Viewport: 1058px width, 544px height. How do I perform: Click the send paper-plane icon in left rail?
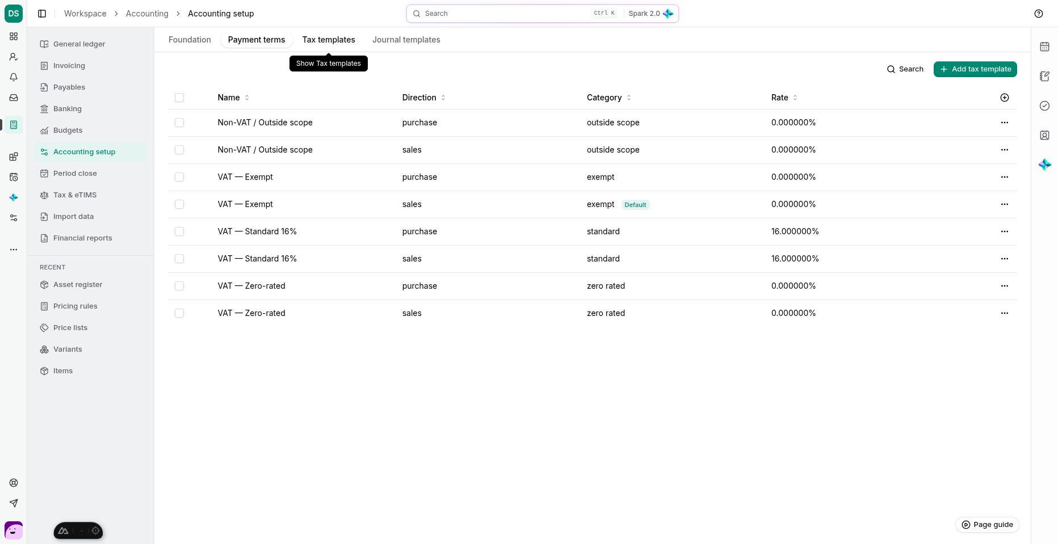(14, 503)
